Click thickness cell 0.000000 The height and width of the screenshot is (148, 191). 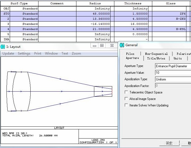131,34
